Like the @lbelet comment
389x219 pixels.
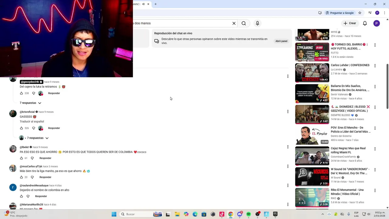click(21, 158)
